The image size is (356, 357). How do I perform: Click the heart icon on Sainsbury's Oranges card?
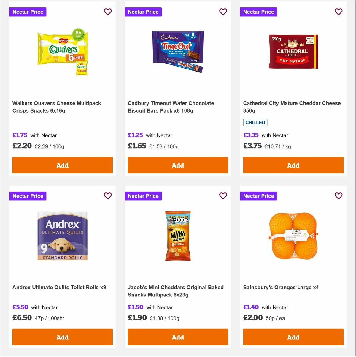click(338, 196)
